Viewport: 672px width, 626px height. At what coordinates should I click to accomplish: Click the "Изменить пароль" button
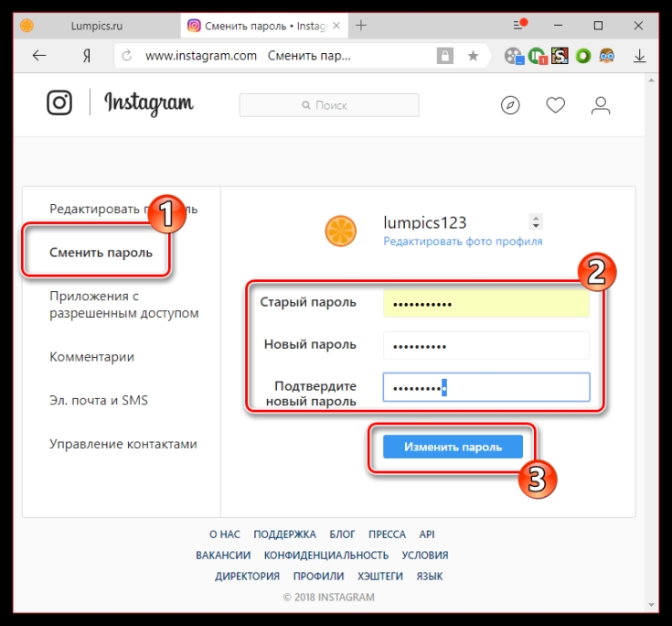coord(453,447)
